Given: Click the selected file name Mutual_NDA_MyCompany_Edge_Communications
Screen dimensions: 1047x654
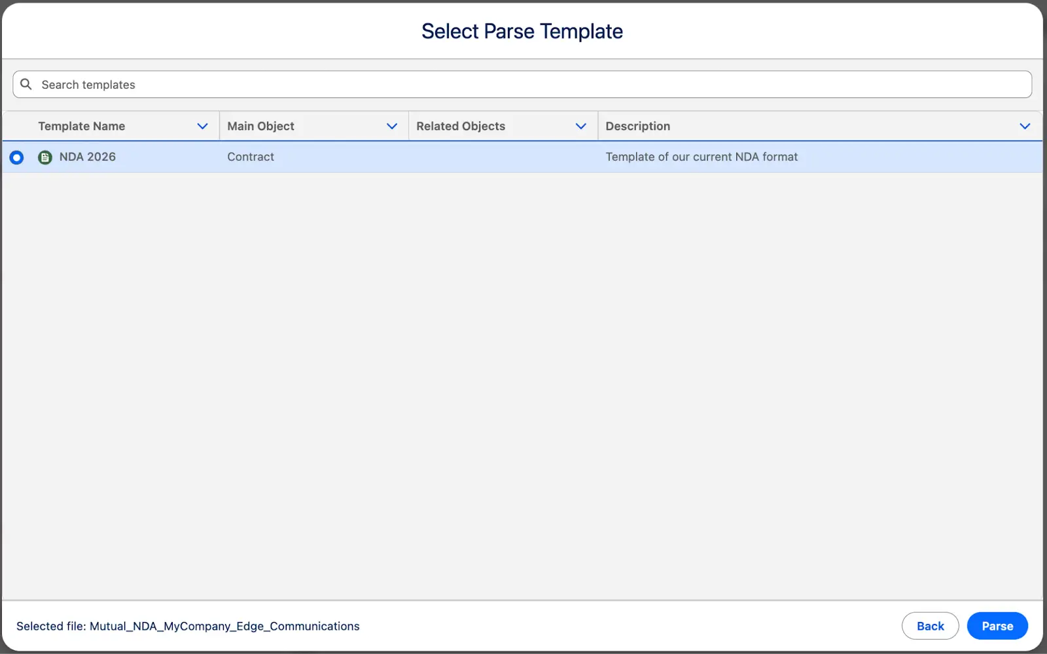Looking at the screenshot, I should point(224,627).
